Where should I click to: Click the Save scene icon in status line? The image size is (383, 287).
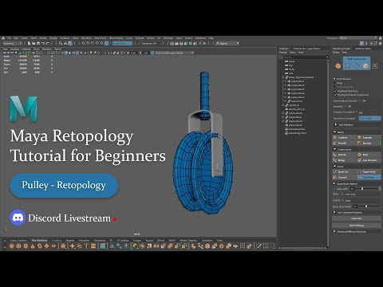click(x=38, y=43)
